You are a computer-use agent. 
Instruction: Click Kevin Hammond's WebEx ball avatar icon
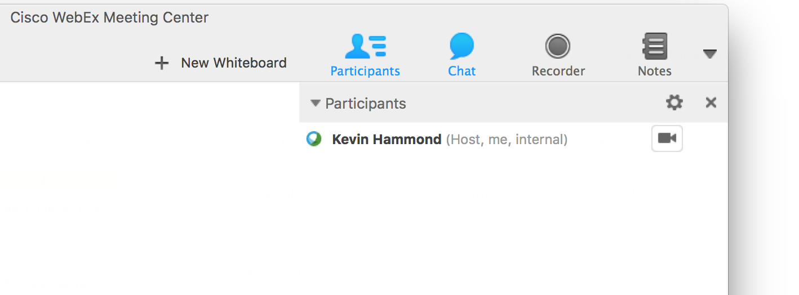pos(314,139)
